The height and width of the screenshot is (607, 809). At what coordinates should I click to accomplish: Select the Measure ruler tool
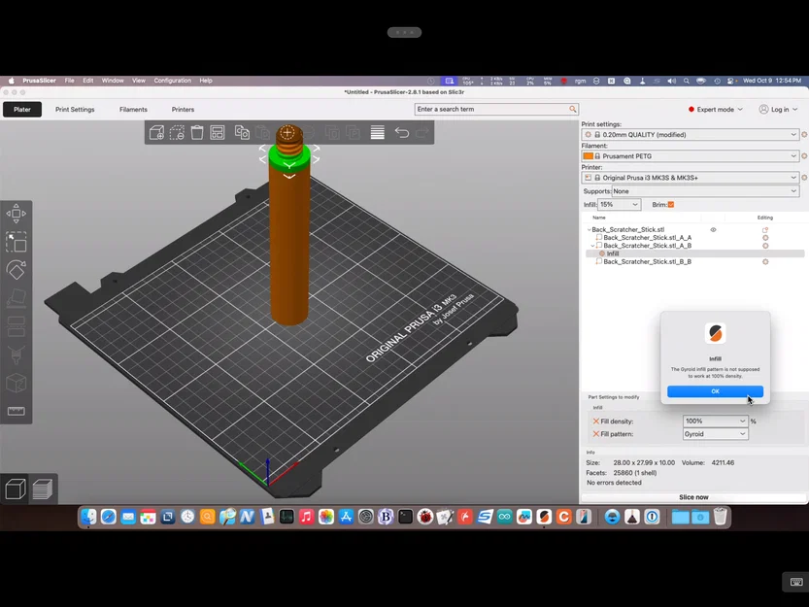coord(16,411)
